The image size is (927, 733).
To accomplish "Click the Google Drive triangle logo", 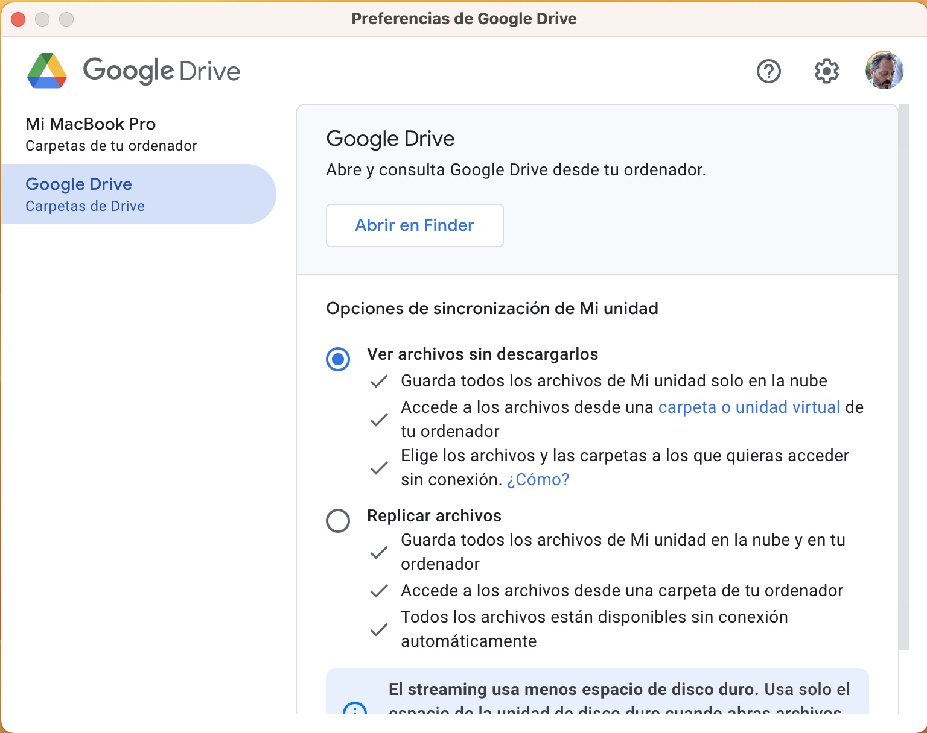I will pyautogui.click(x=47, y=71).
